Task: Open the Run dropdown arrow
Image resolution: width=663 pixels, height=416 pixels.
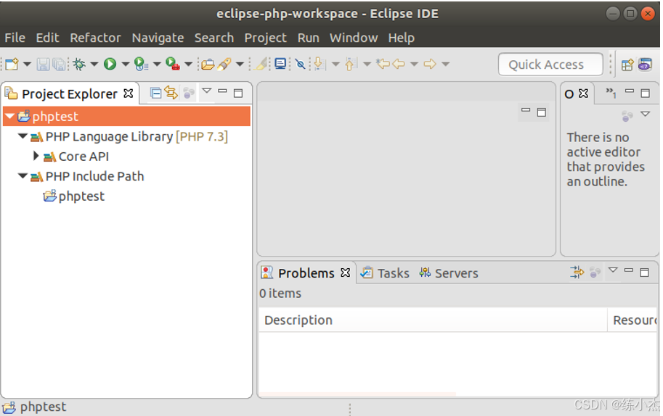Action: pyautogui.click(x=126, y=64)
